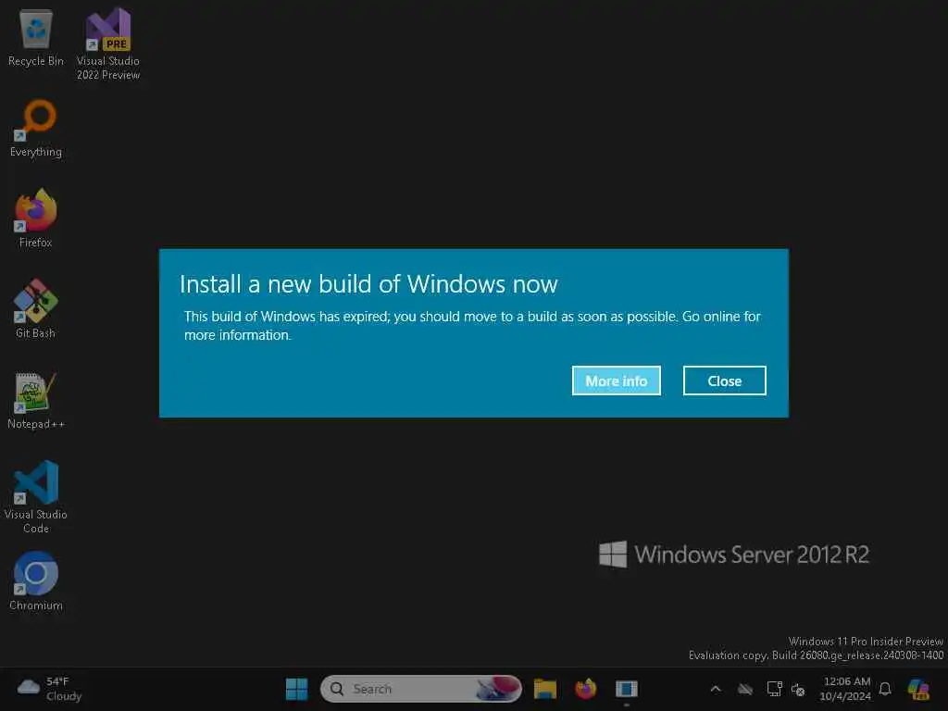Screen dimensions: 948x711
Task: Open the Windows Start menu
Action: tap(296, 689)
